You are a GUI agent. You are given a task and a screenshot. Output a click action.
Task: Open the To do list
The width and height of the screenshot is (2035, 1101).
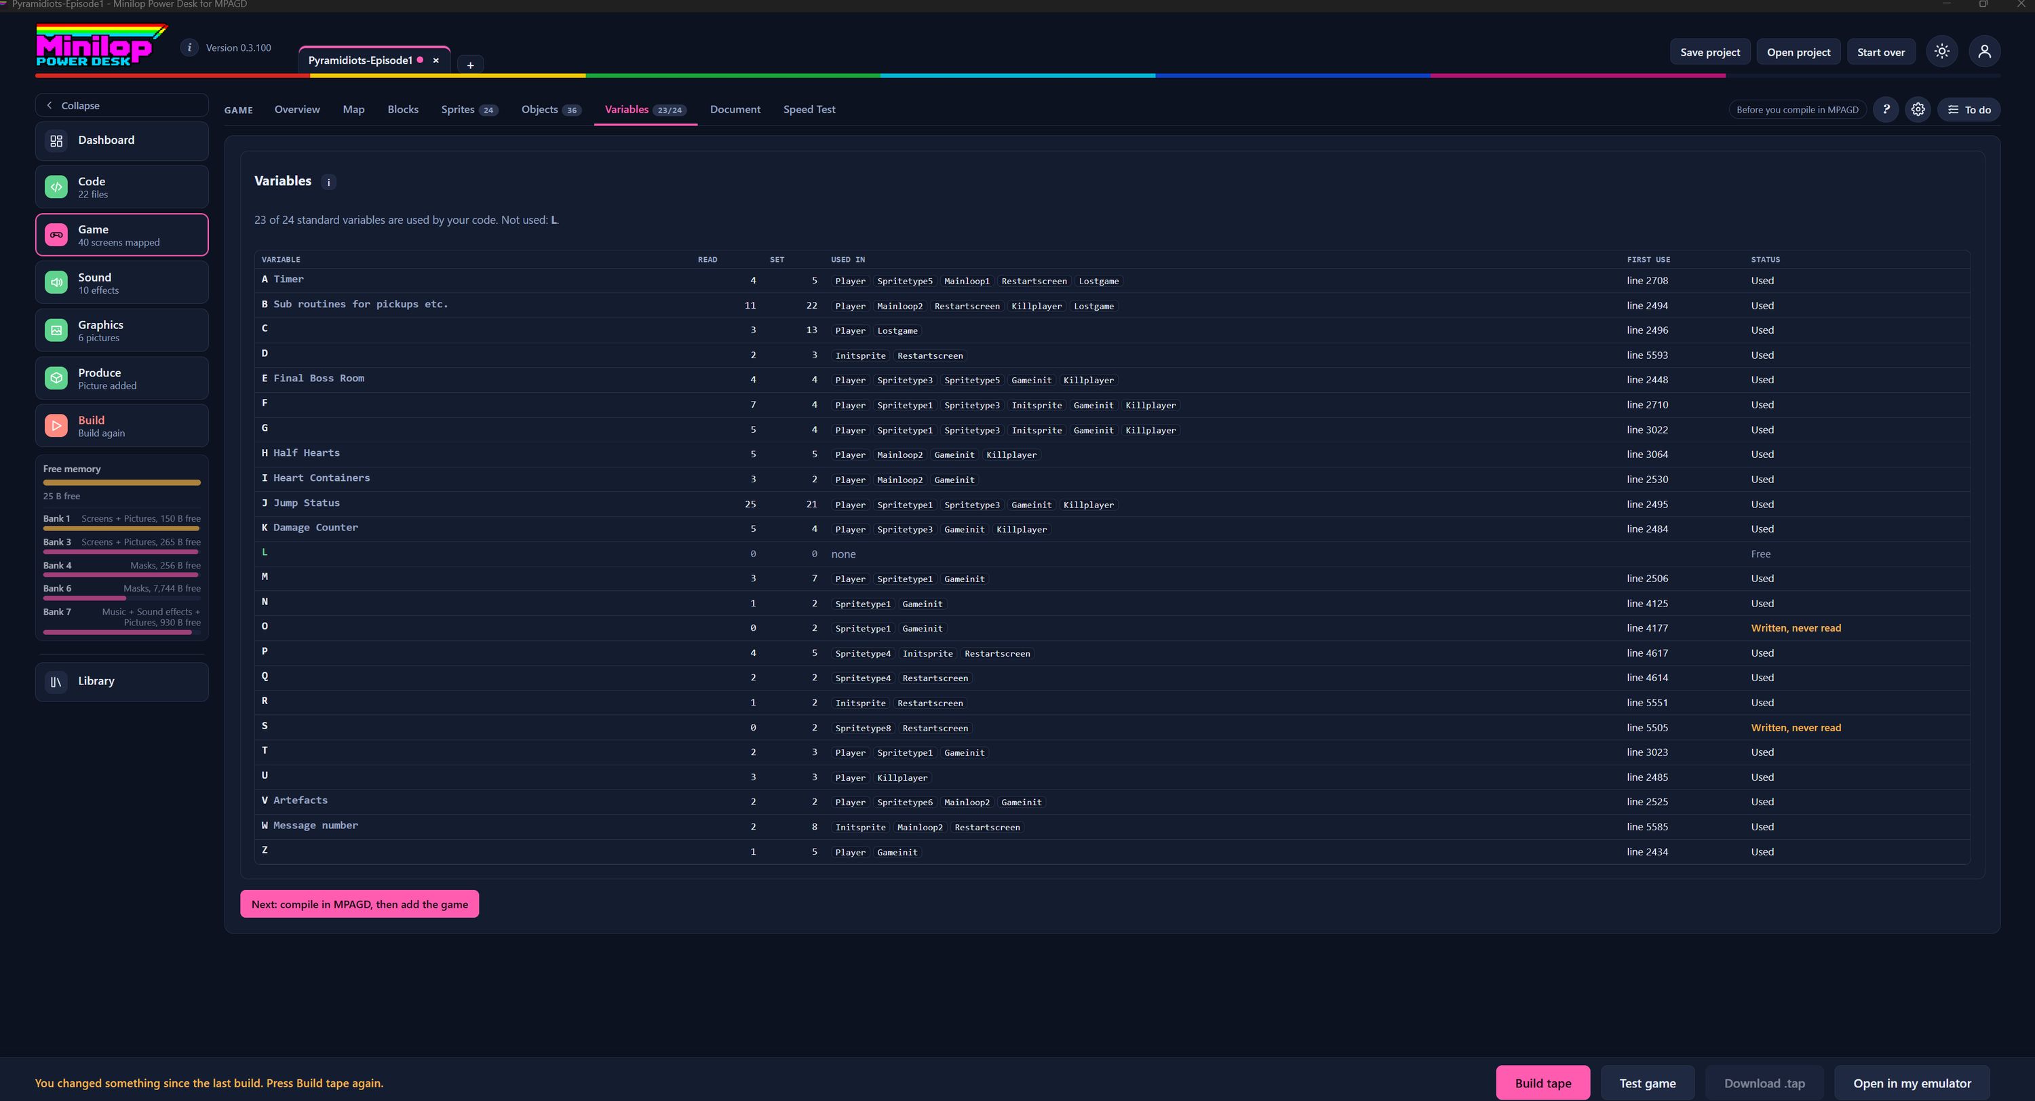coord(1969,110)
